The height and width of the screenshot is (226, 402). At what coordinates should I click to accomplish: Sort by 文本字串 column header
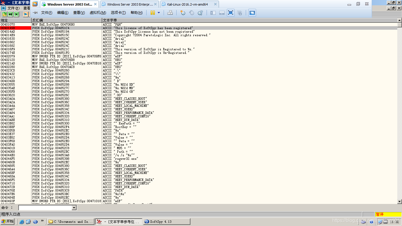tap(250, 20)
